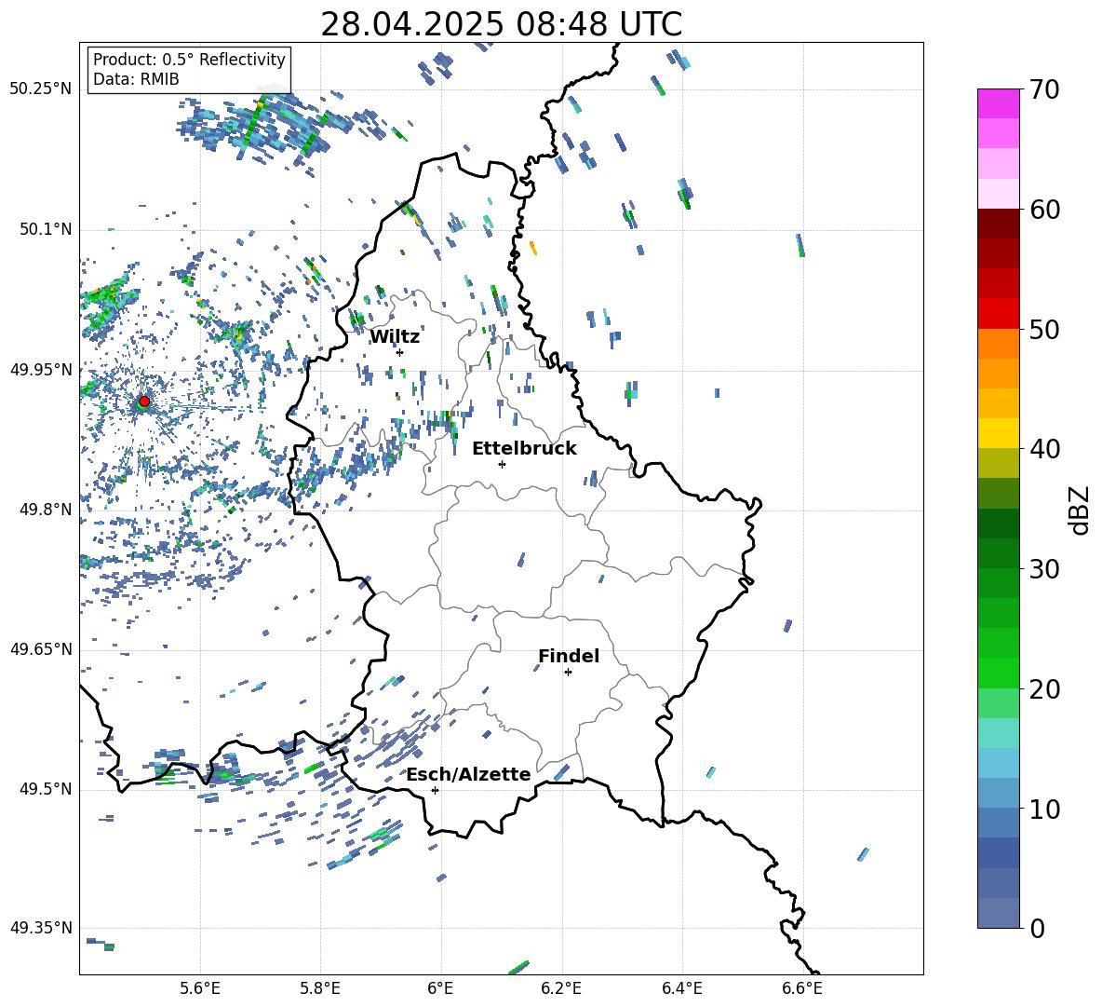Click the dBZ colorbar axis label

(1081, 510)
